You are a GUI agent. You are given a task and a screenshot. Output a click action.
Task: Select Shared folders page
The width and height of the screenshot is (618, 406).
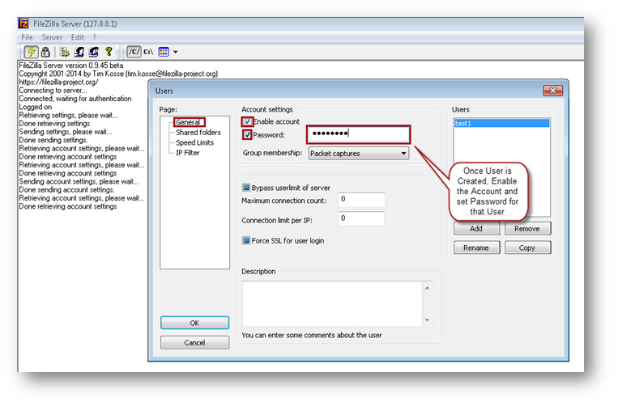coord(198,132)
